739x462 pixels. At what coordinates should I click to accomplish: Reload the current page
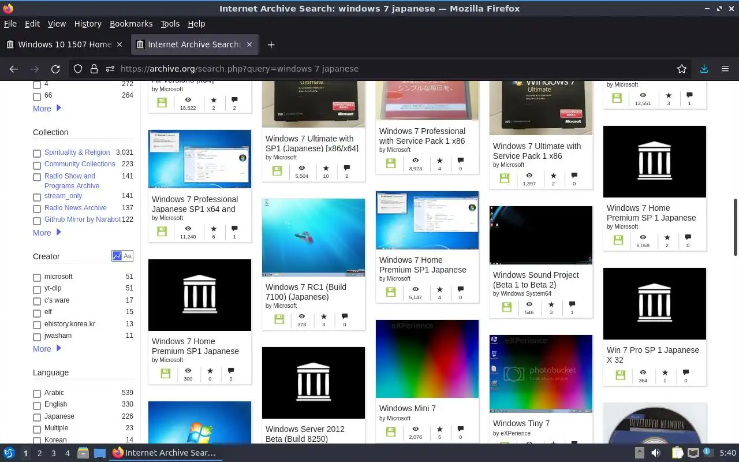coord(55,69)
